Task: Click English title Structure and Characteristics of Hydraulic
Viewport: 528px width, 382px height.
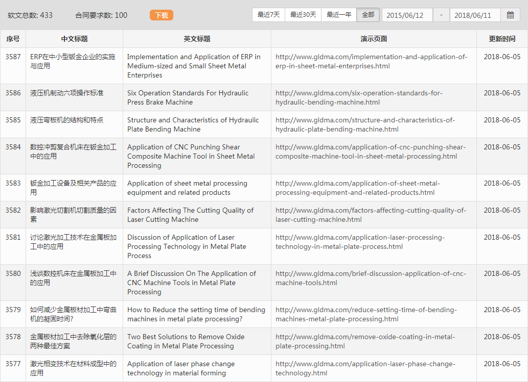Action: click(193, 124)
